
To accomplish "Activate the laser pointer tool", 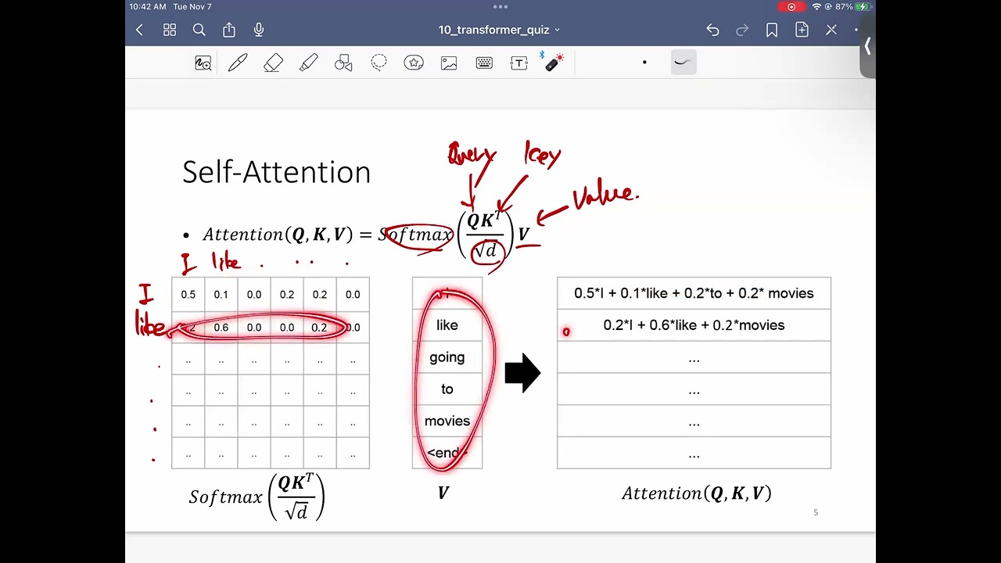I will click(x=554, y=63).
